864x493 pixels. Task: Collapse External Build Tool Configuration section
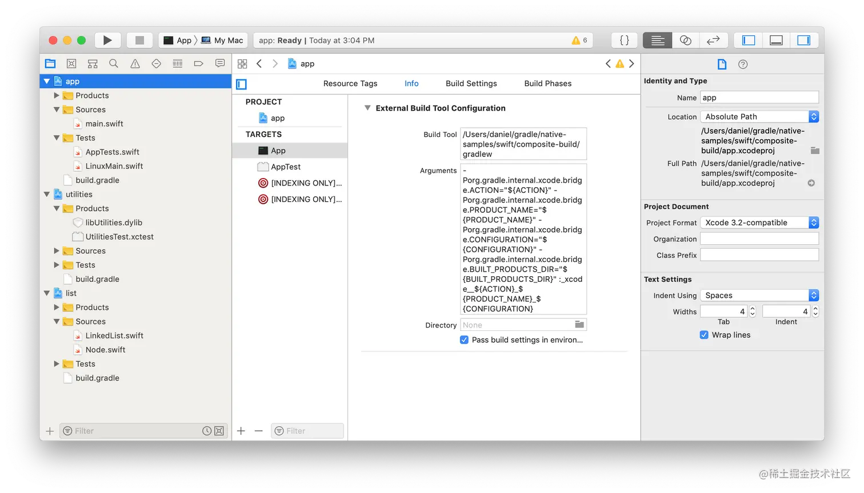(x=367, y=108)
